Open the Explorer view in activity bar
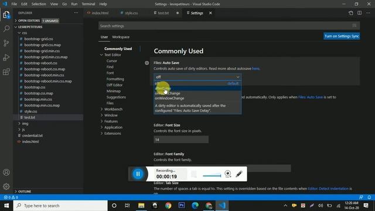375x211 pixels. pyautogui.click(x=6, y=15)
